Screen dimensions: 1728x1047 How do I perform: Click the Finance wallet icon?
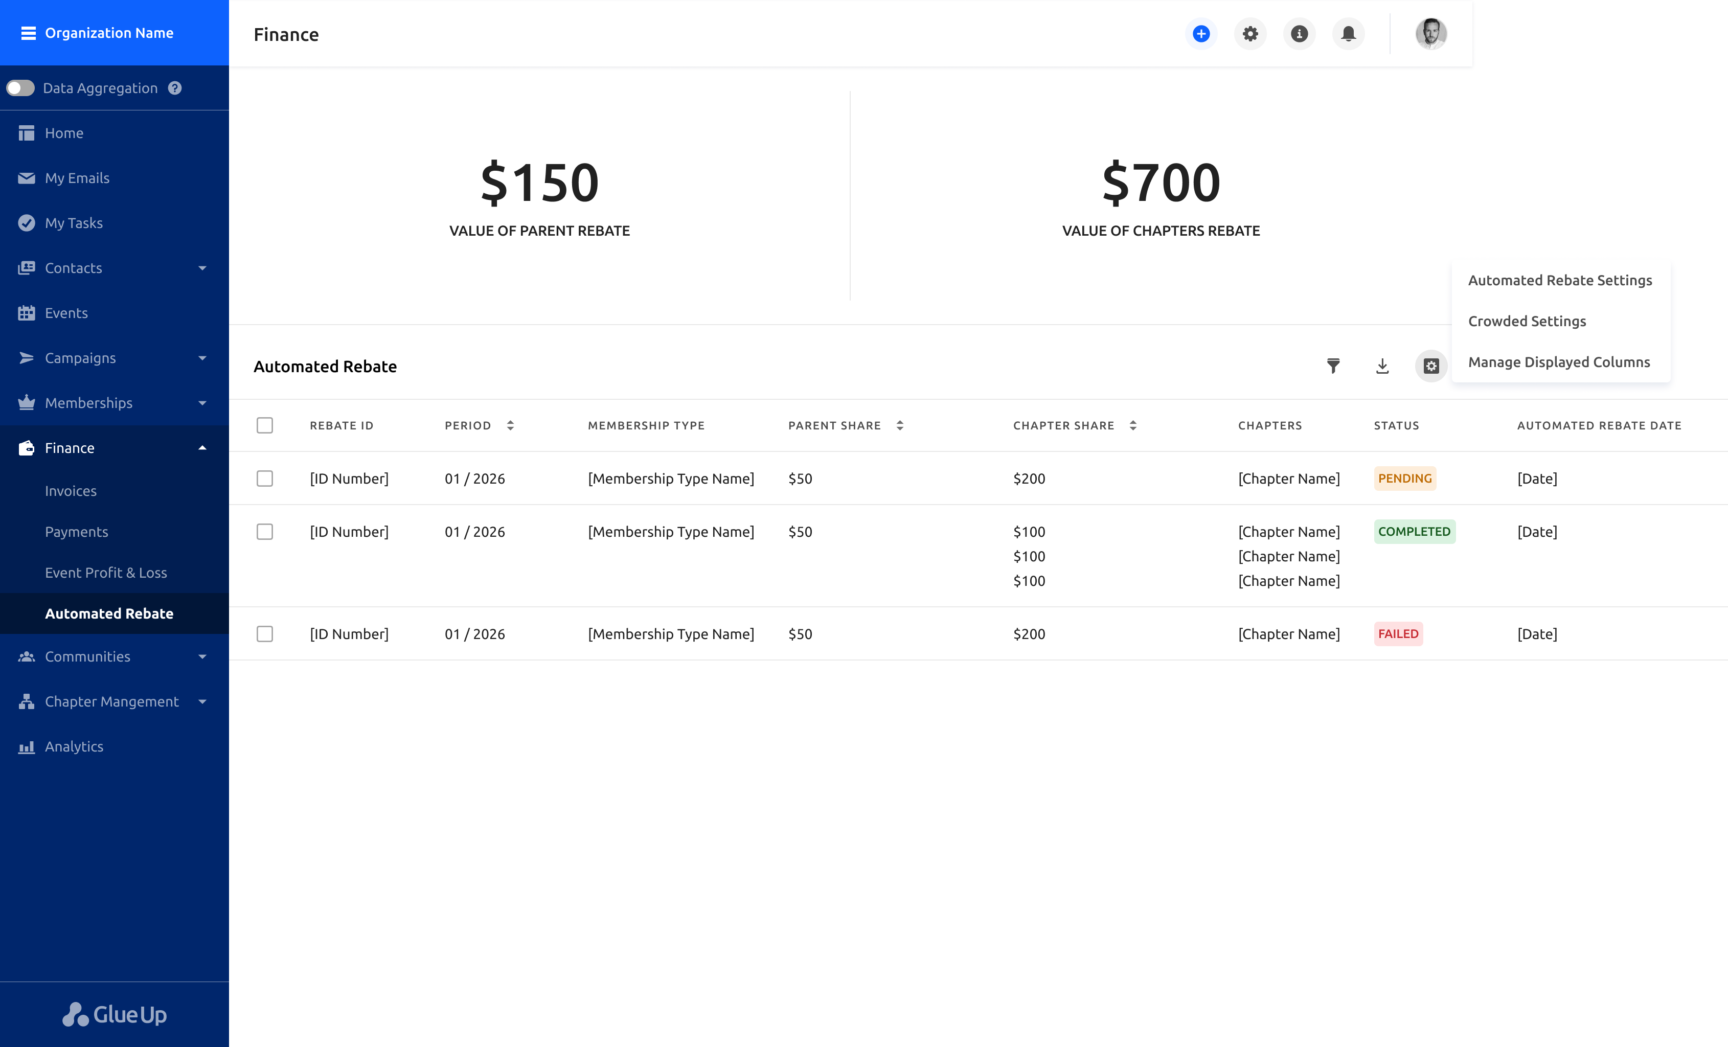pos(27,447)
